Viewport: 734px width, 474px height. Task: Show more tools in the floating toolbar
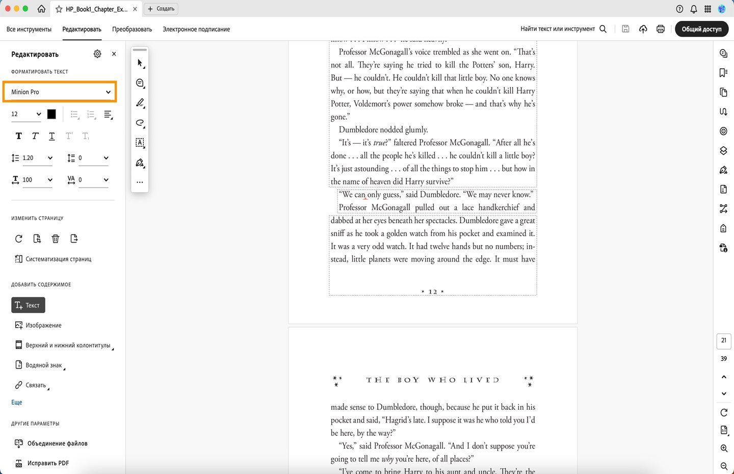point(140,182)
